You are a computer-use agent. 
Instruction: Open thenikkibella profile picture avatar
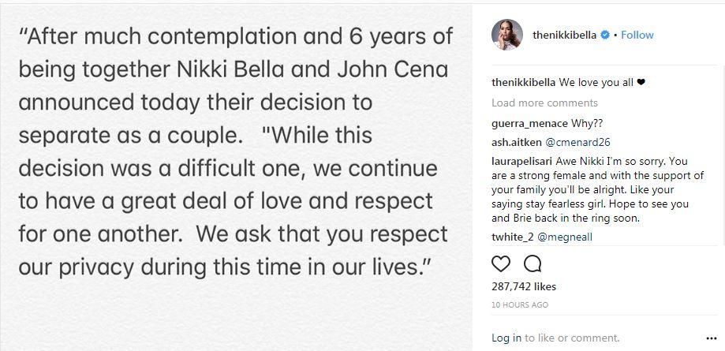507,35
